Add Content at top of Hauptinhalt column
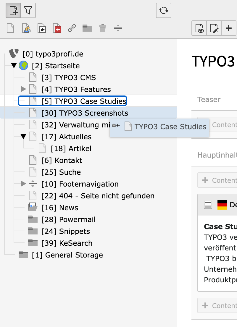Screen dimensions: 237x327 217,180
